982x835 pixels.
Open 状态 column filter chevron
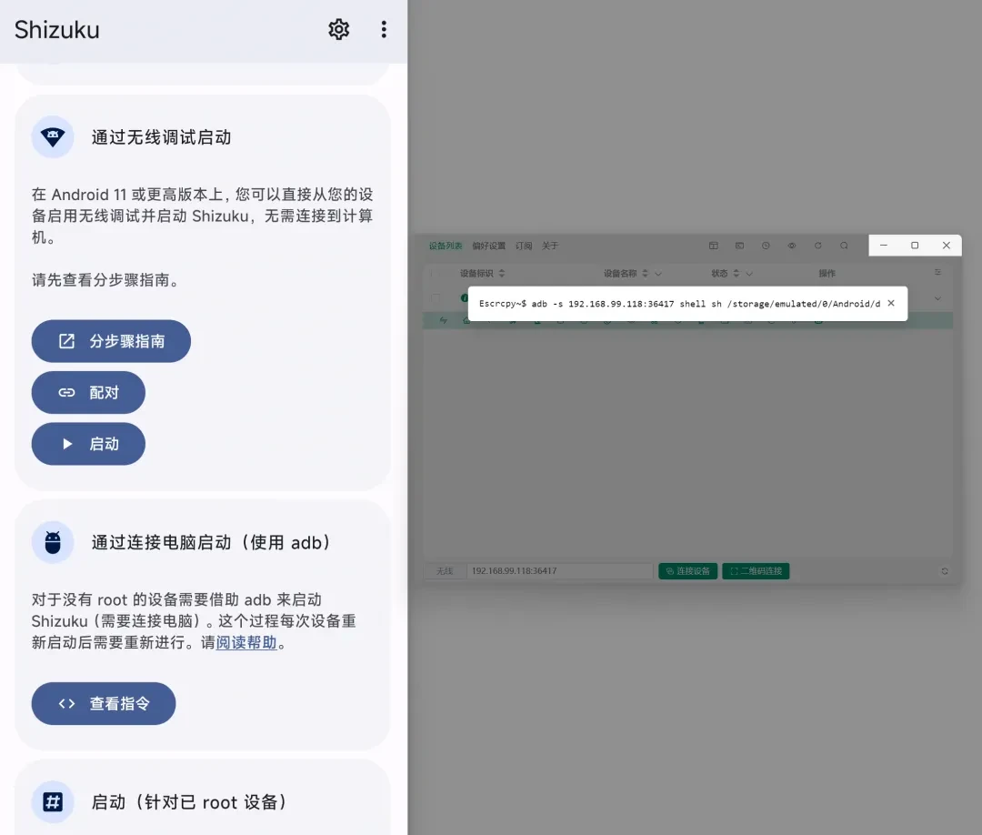click(749, 274)
